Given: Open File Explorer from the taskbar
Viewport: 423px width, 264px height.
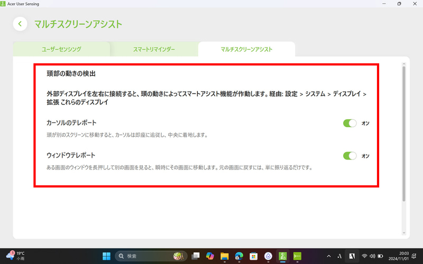Looking at the screenshot, I should click(x=224, y=256).
